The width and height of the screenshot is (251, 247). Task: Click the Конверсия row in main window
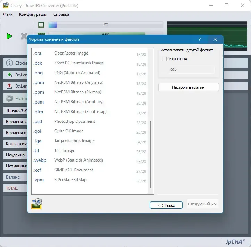click(15, 144)
